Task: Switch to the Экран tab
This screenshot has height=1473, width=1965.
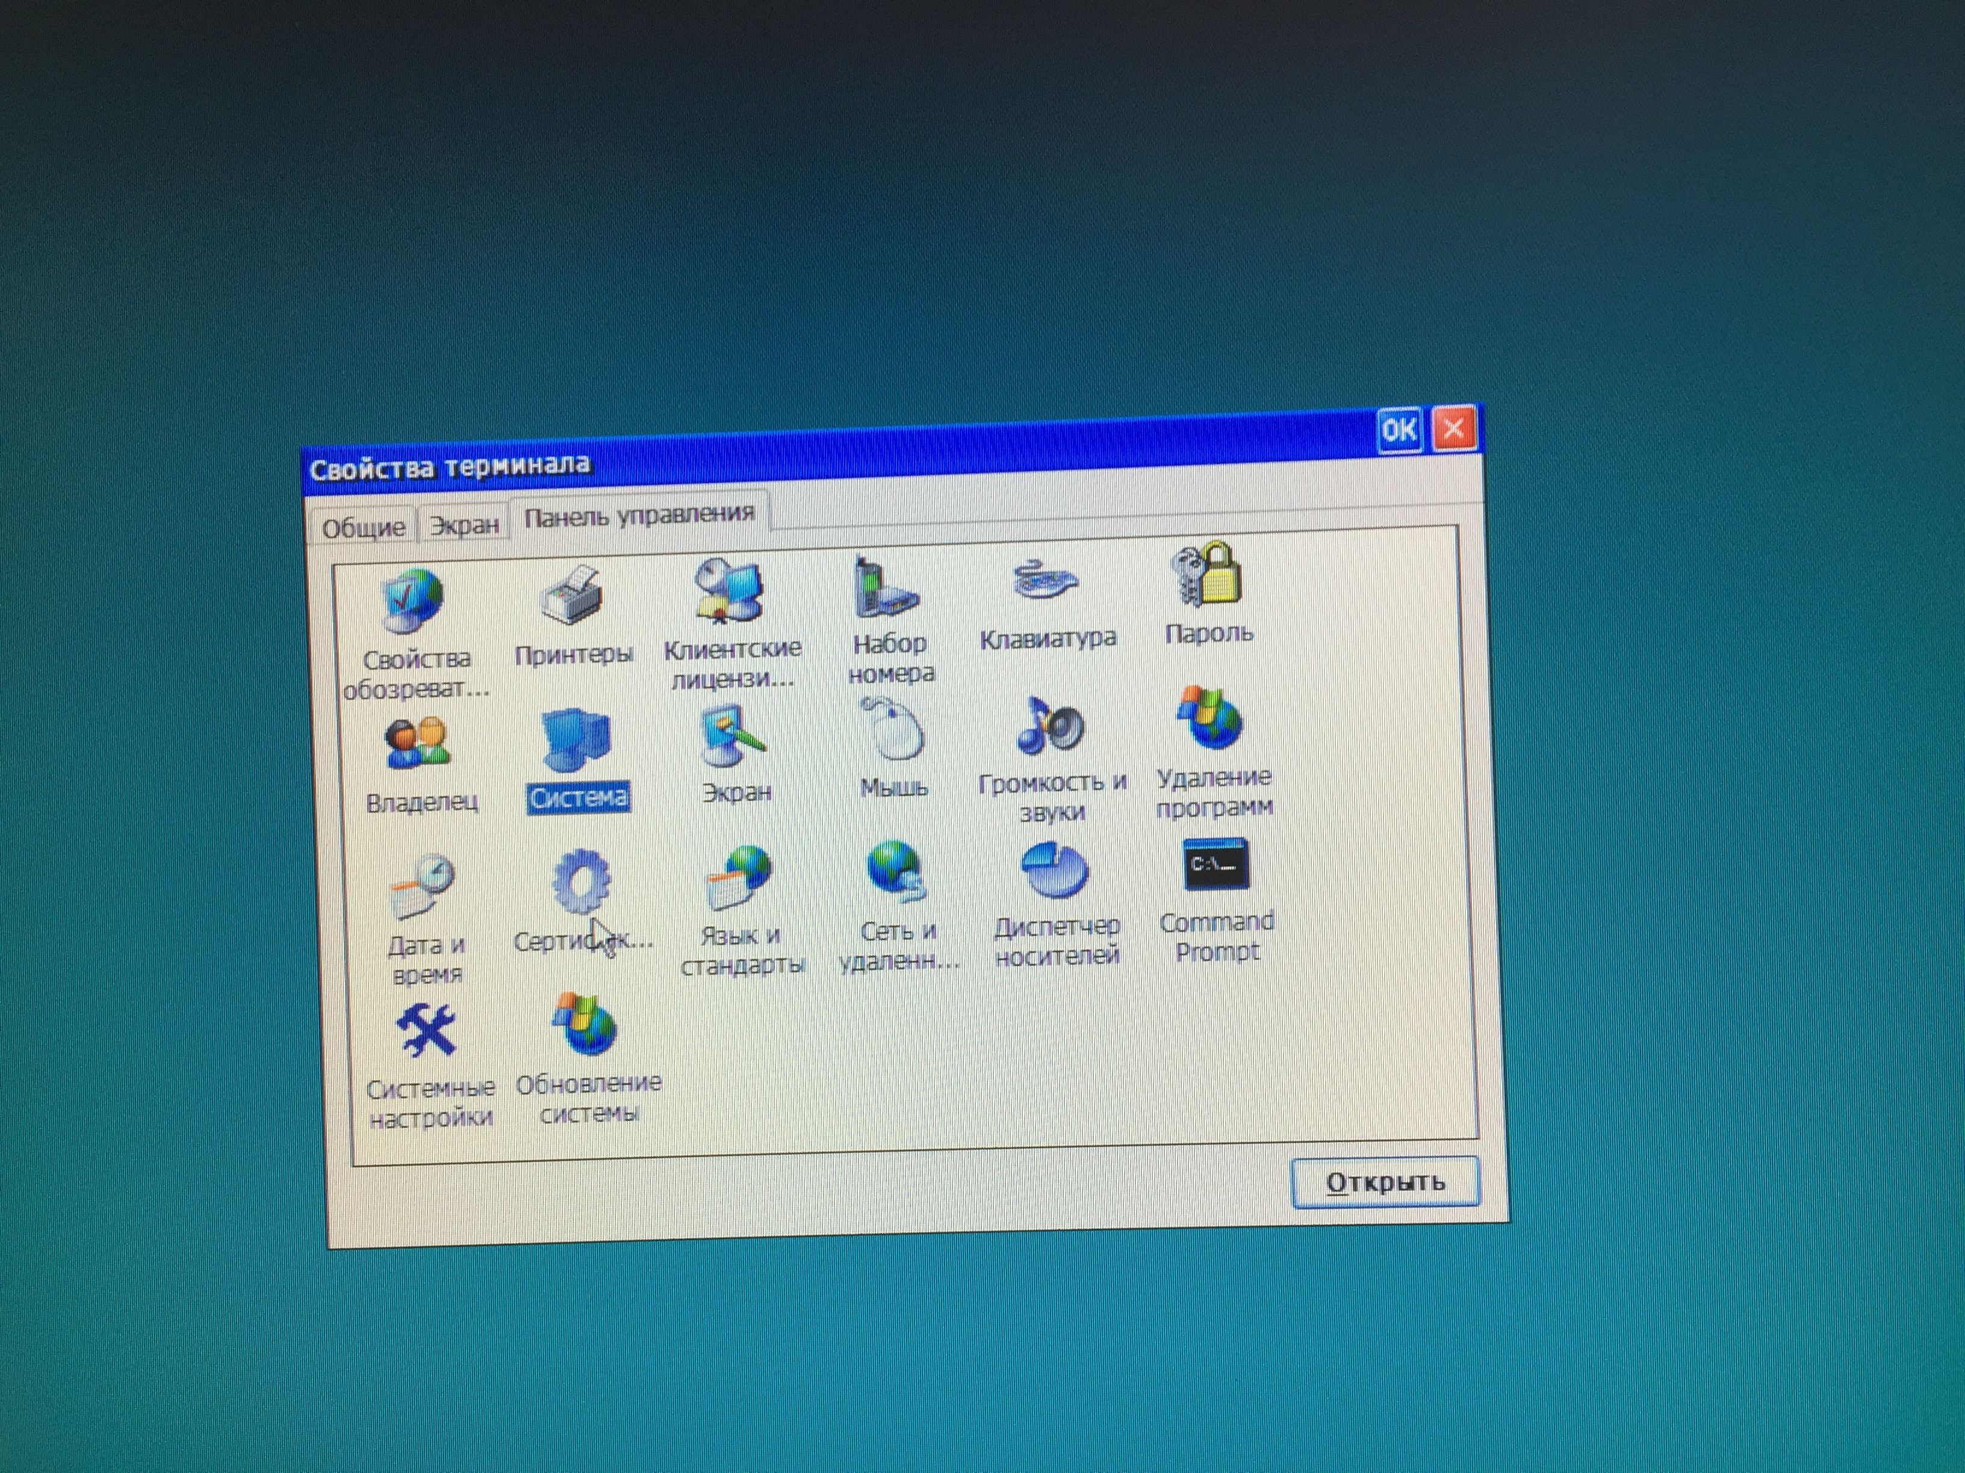Action: [464, 526]
